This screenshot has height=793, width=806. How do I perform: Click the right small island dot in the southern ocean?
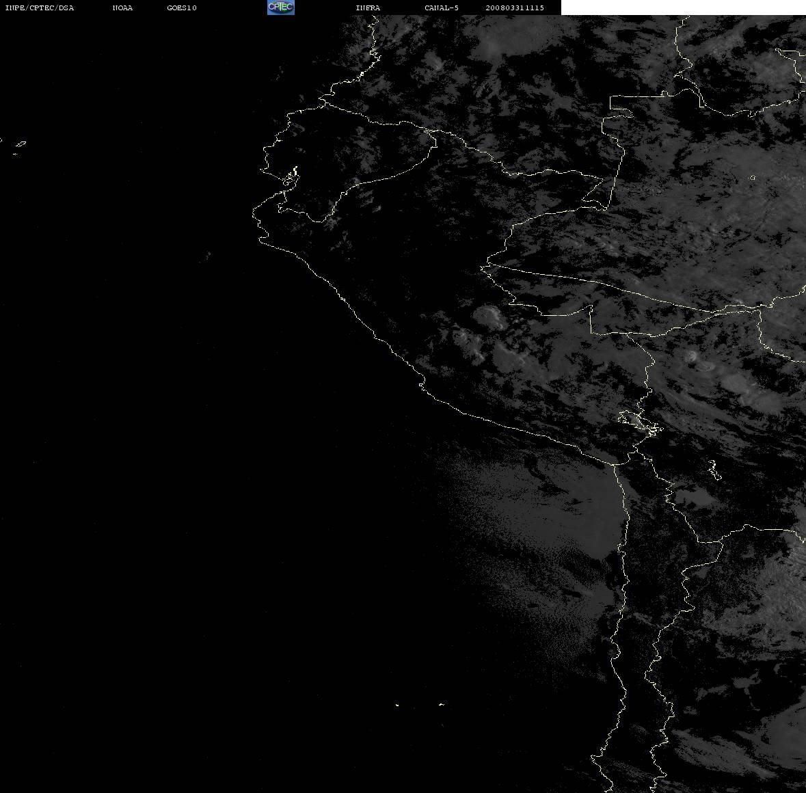pos(441,704)
